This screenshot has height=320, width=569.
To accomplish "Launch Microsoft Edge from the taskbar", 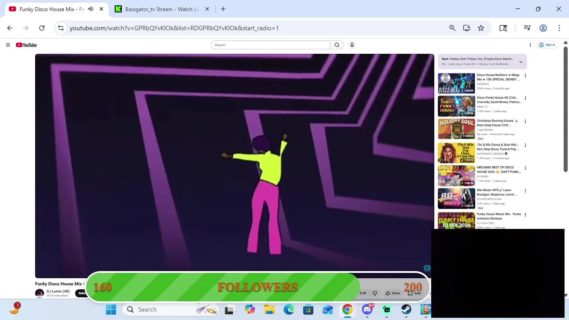I will tap(289, 310).
